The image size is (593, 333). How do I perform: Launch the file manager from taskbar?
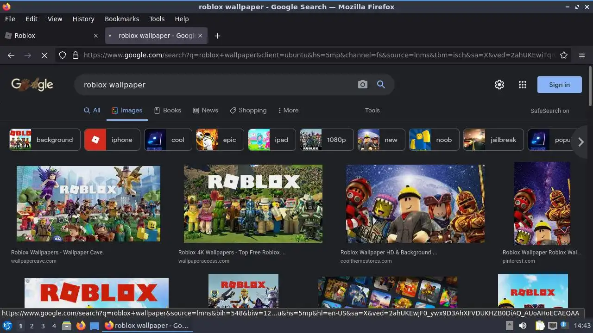point(67,326)
